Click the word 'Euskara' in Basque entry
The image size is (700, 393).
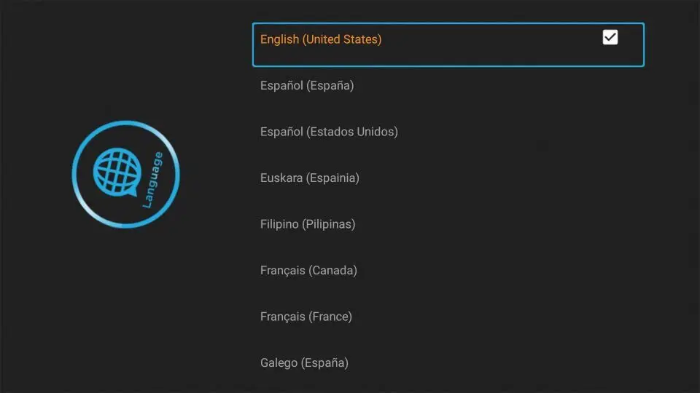[281, 178]
